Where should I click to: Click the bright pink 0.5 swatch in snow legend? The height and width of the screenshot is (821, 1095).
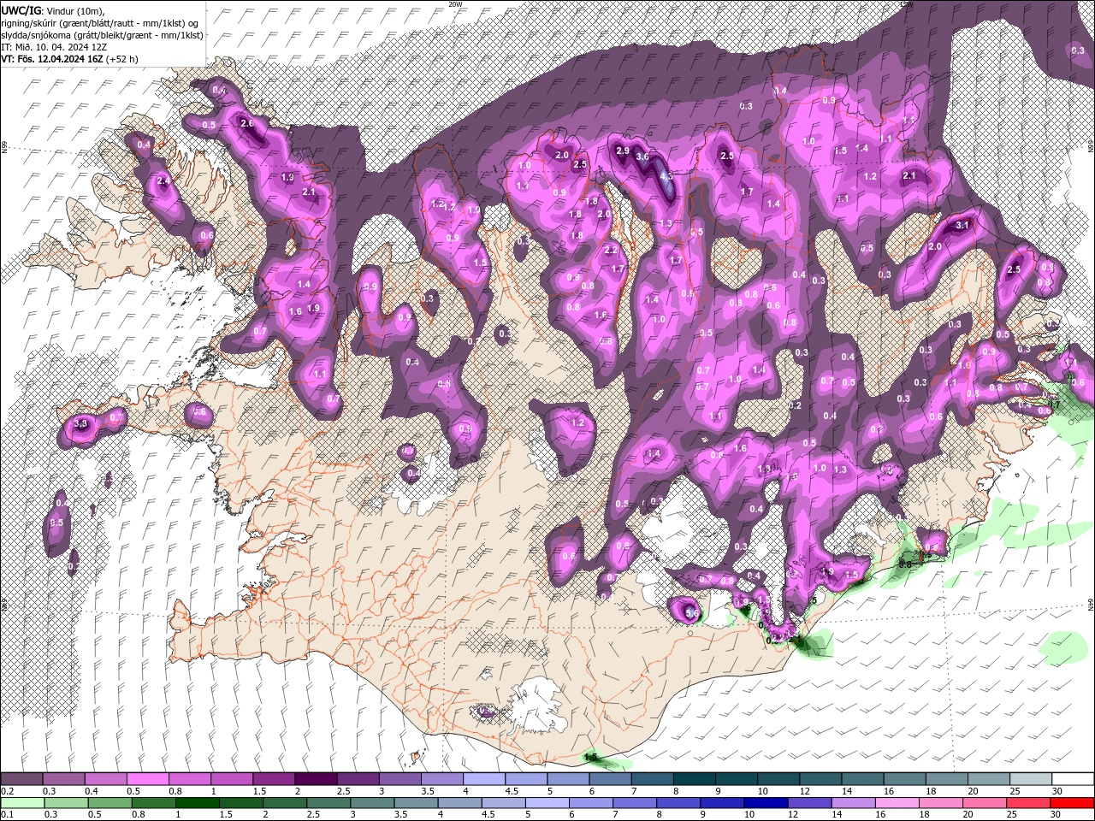tap(147, 779)
